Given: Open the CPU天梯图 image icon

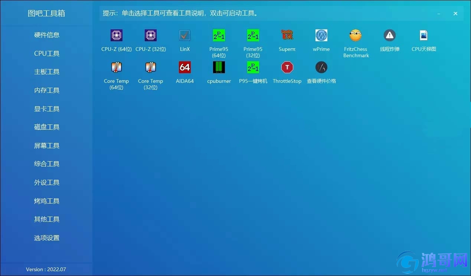Looking at the screenshot, I should click(x=424, y=36).
